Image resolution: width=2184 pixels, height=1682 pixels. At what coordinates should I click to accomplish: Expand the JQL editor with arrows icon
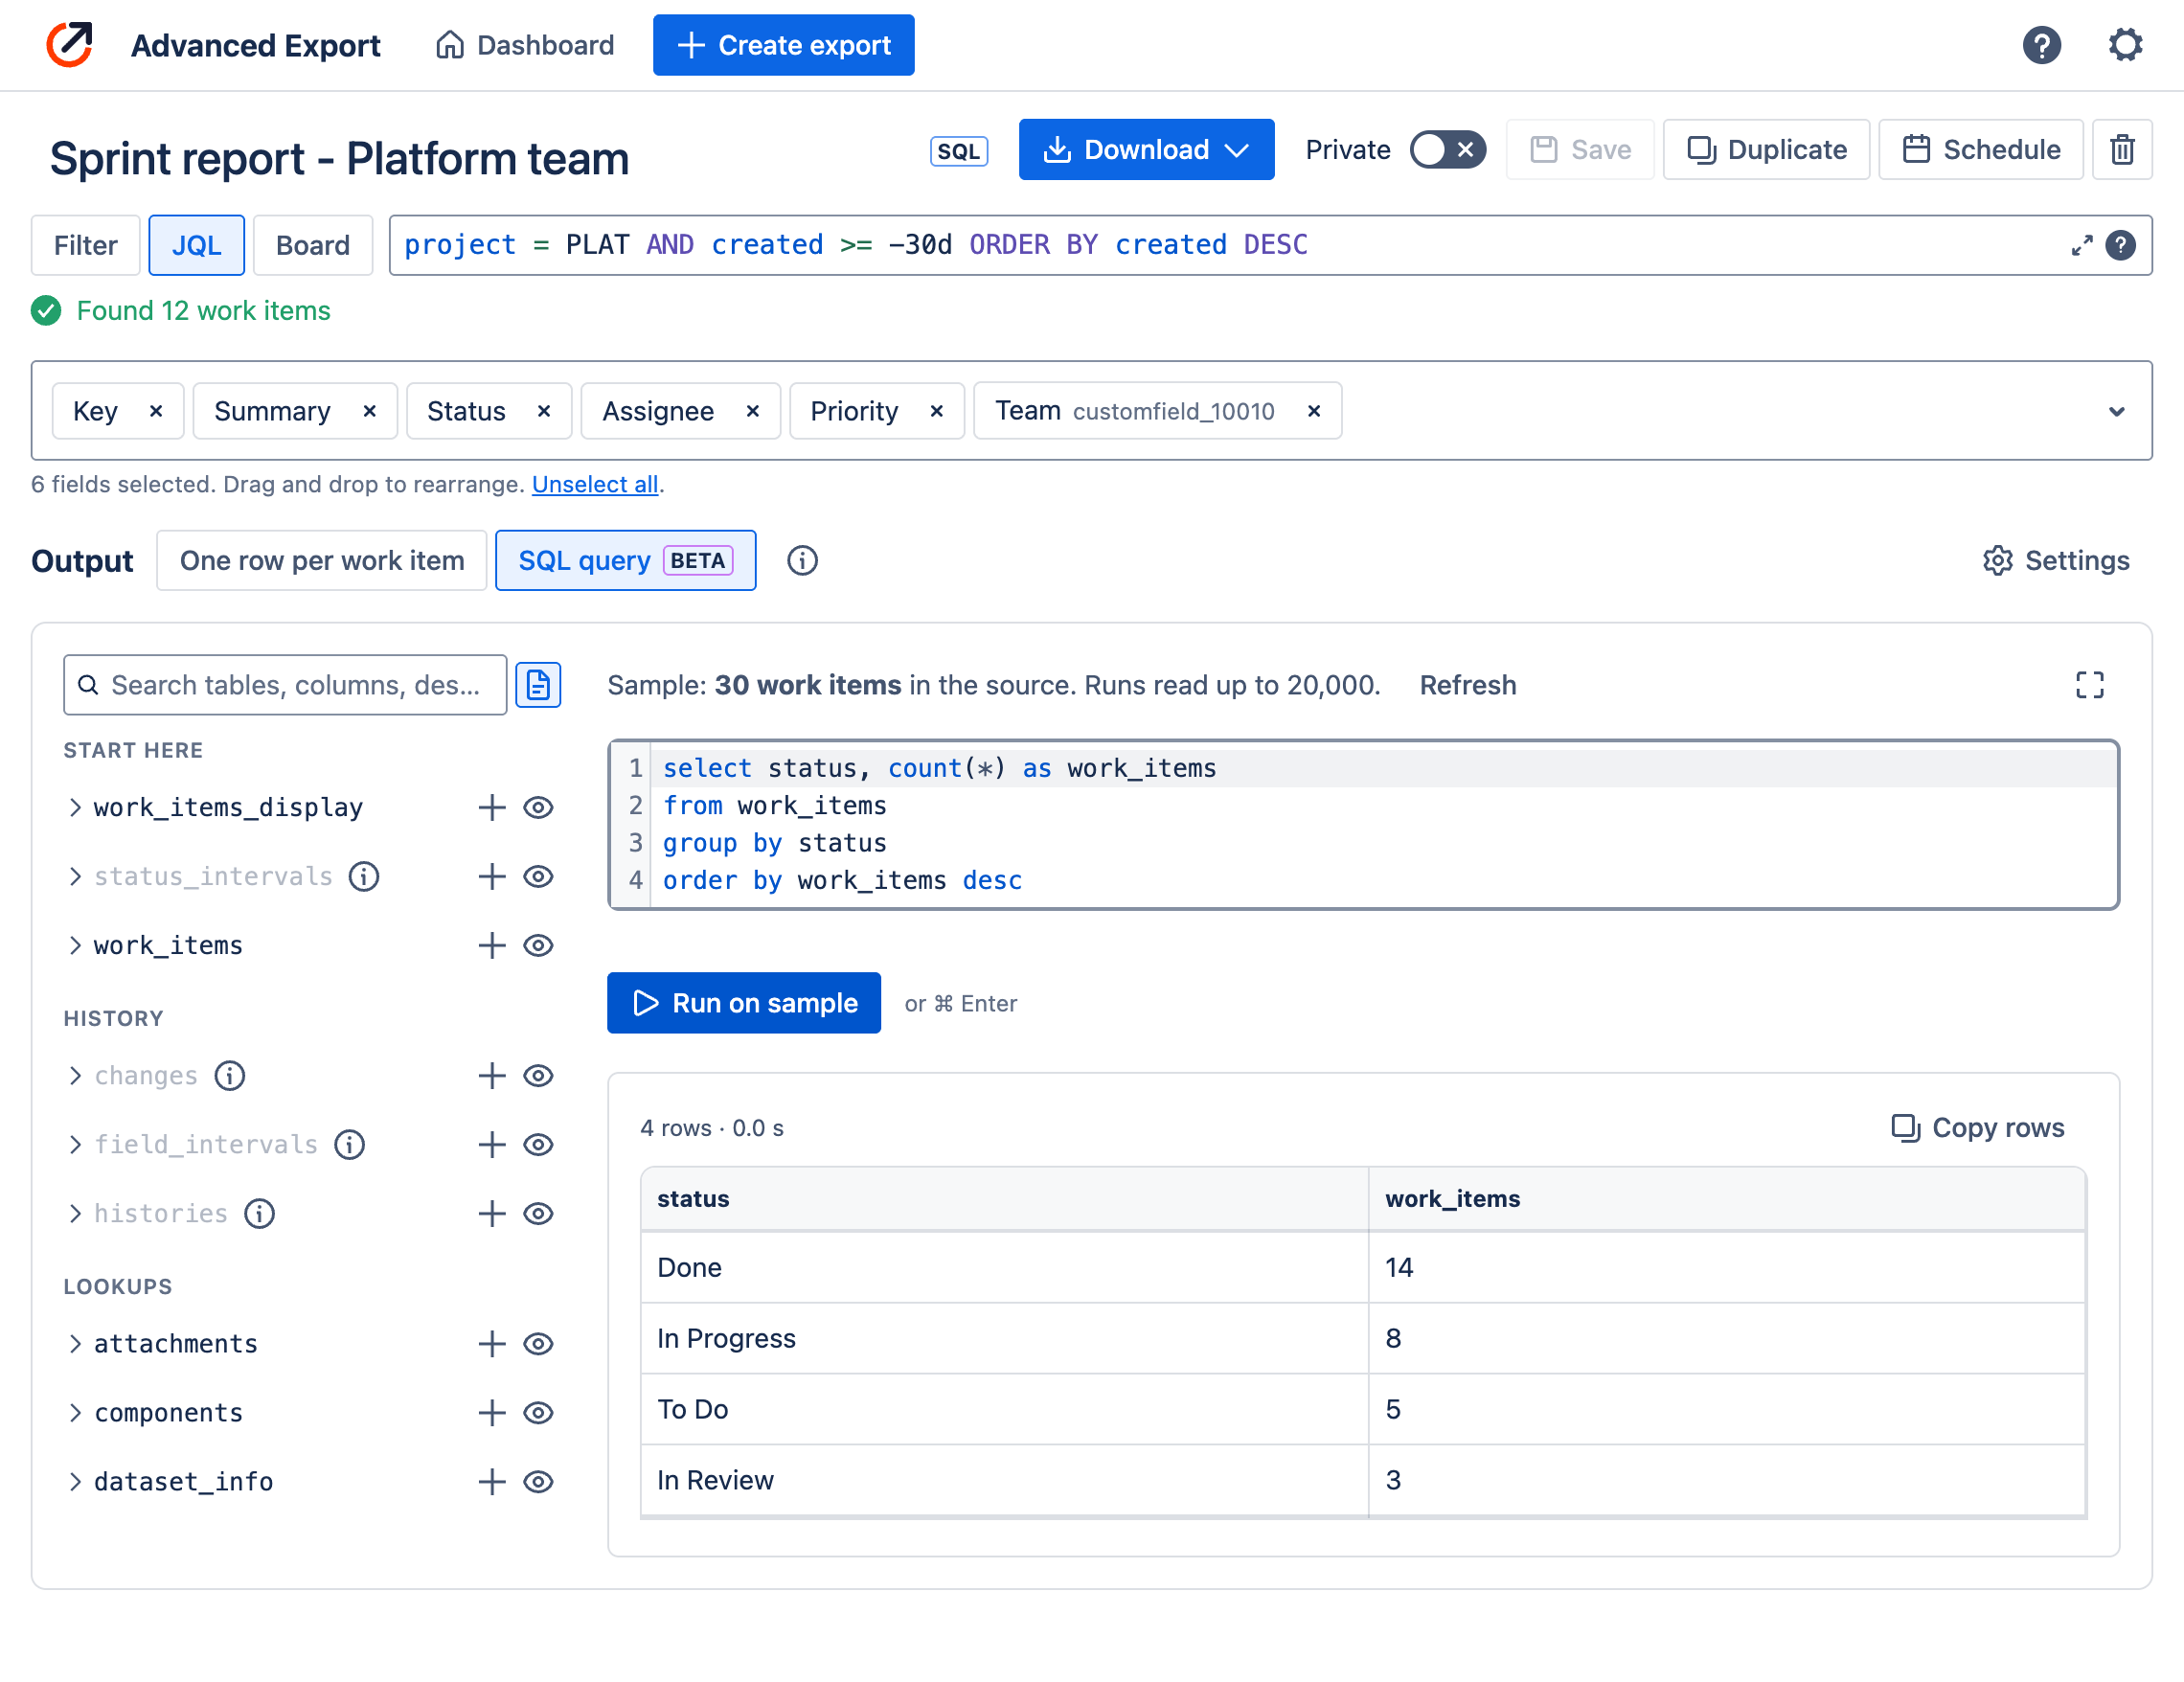click(2081, 246)
